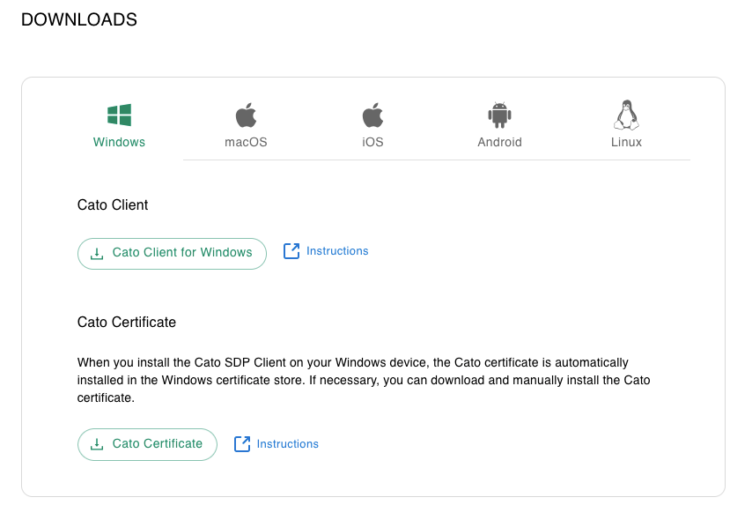Click external link icon beside Cato Client Instructions
The width and height of the screenshot is (730, 505).
click(x=291, y=251)
